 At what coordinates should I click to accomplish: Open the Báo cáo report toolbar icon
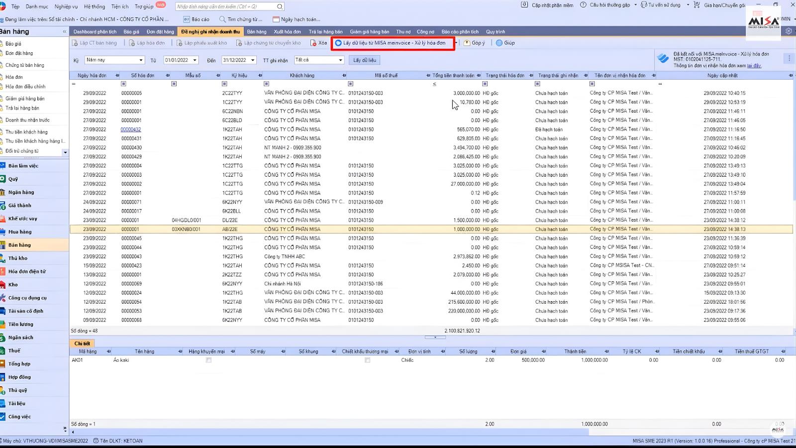(187, 19)
